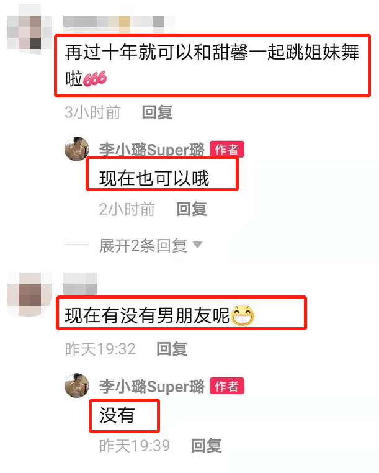
Task: Click the dropdown arrow beside 展开2条回复
Action: tap(197, 245)
